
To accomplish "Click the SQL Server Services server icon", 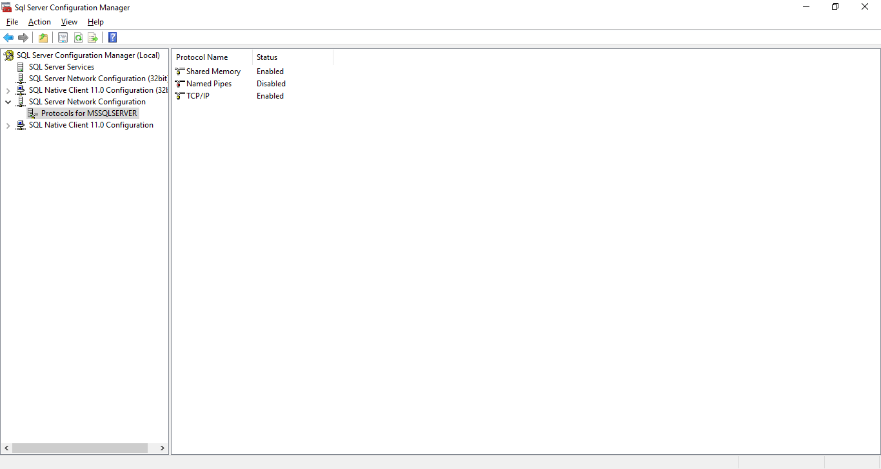I will [21, 67].
